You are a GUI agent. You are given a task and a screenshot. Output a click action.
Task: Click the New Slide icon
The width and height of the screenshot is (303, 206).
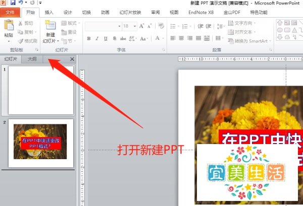tap(50, 25)
